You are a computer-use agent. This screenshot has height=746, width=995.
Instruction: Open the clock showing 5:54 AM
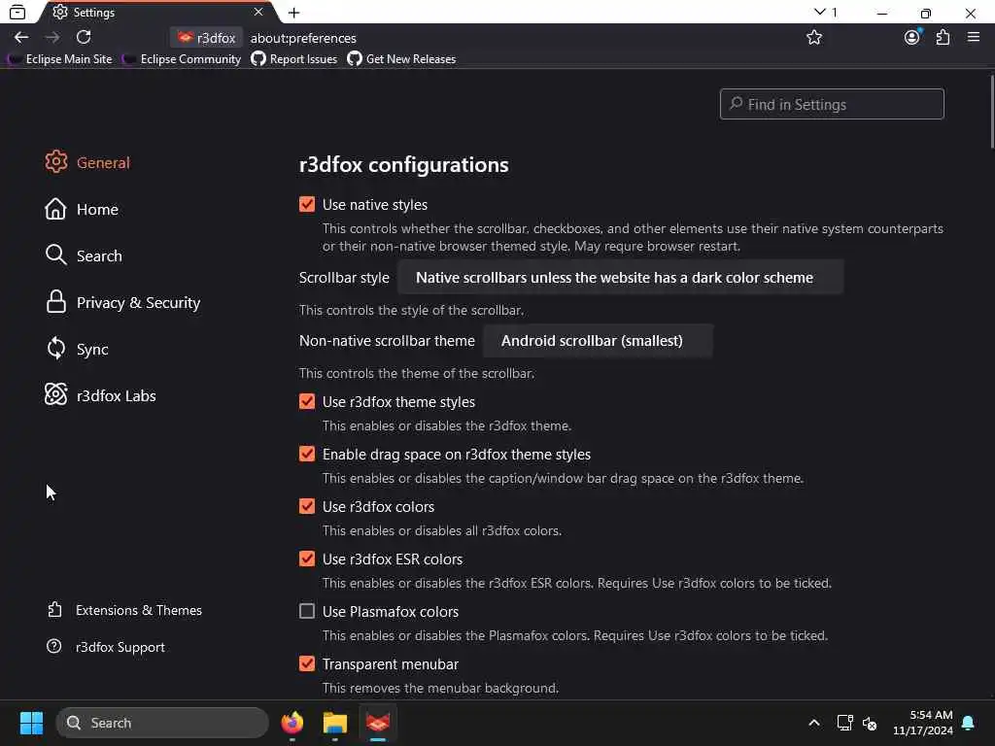(x=923, y=723)
